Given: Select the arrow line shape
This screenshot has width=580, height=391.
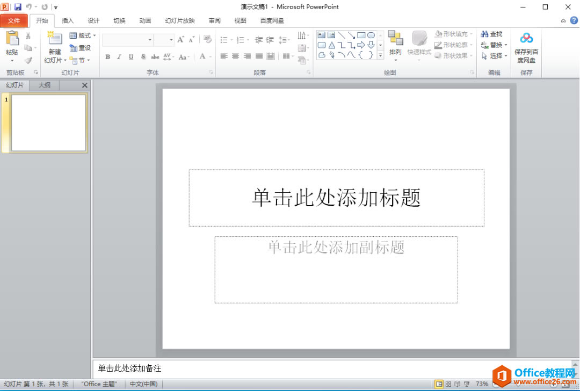Looking at the screenshot, I should 351,35.
